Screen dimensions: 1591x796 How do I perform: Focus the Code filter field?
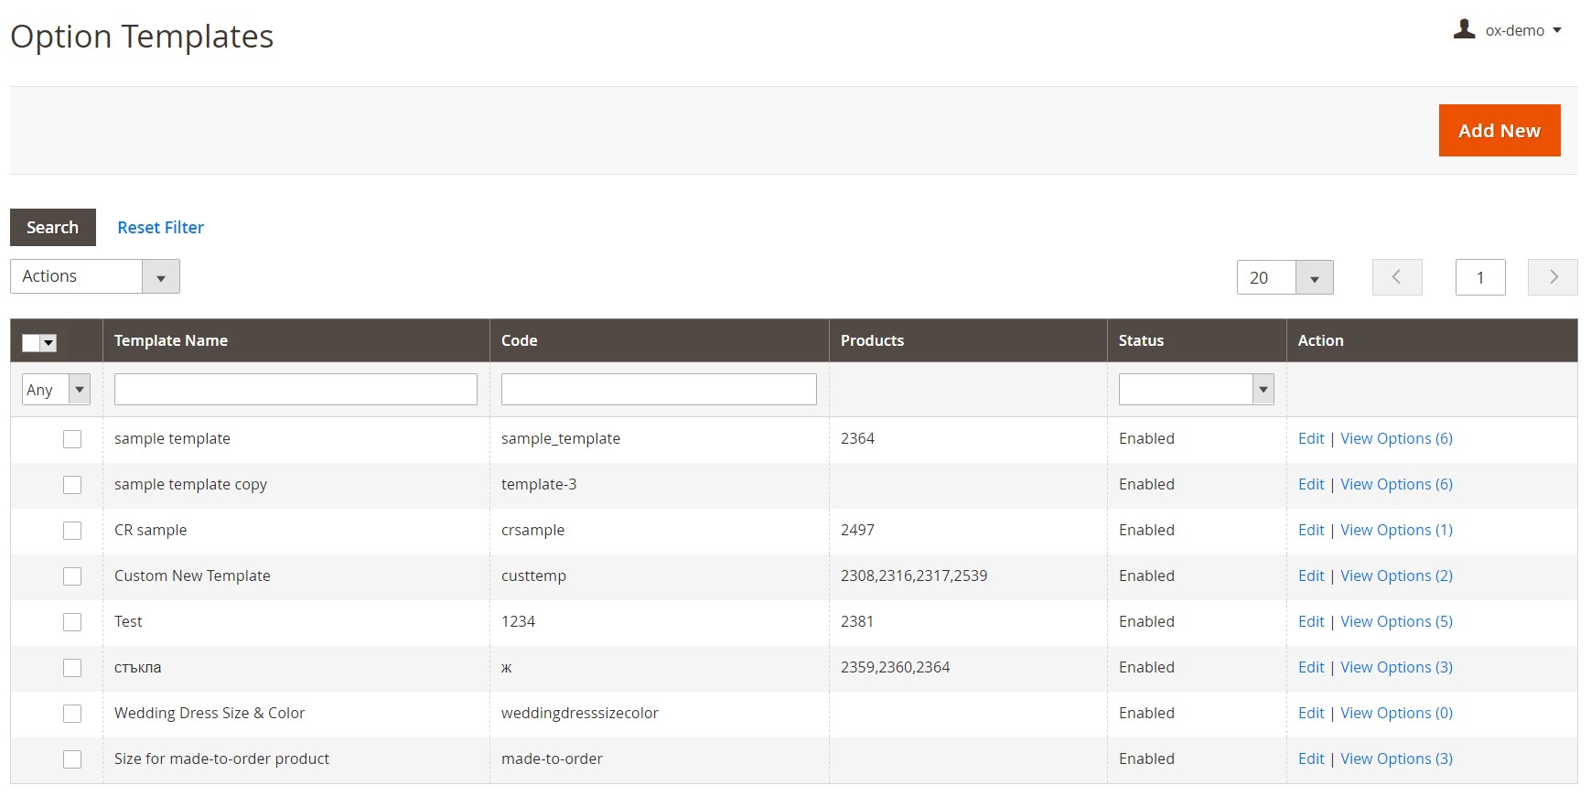click(x=659, y=390)
